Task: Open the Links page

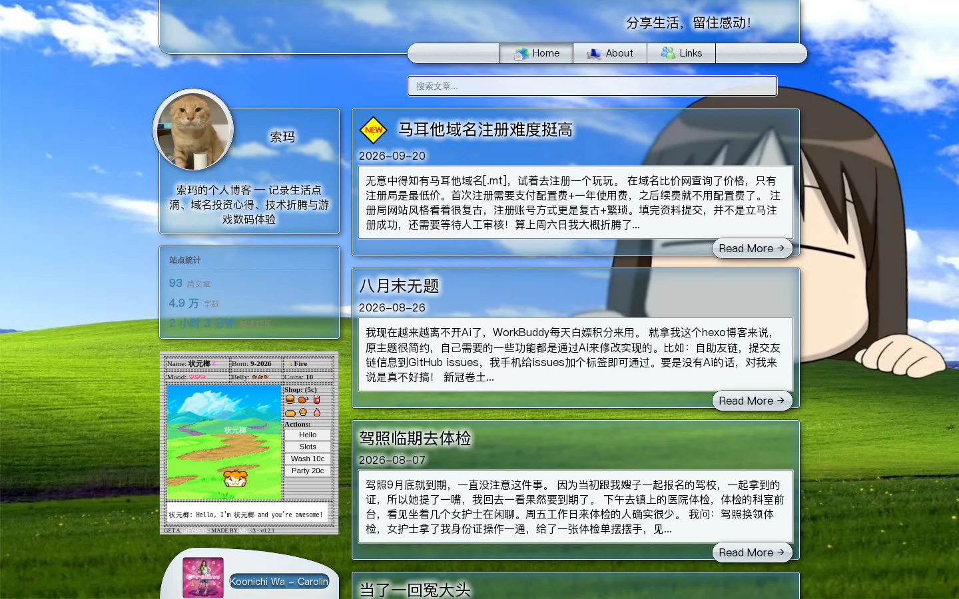Action: click(x=681, y=53)
